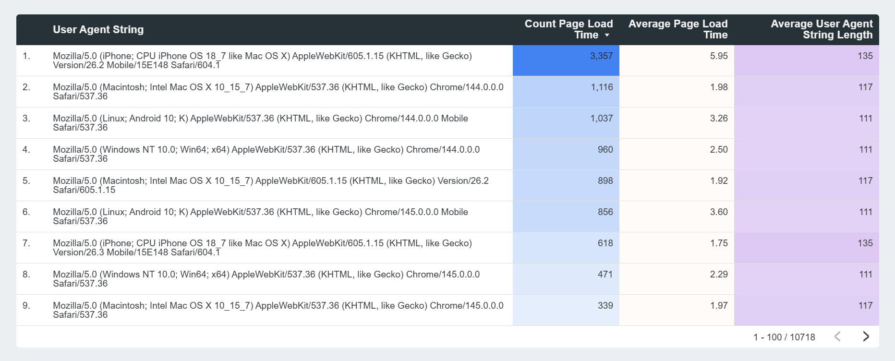Screen dimensions: 895x361
Task: Select row 3 Android Chrome/144 Mobile user agent
Action: pos(260,123)
